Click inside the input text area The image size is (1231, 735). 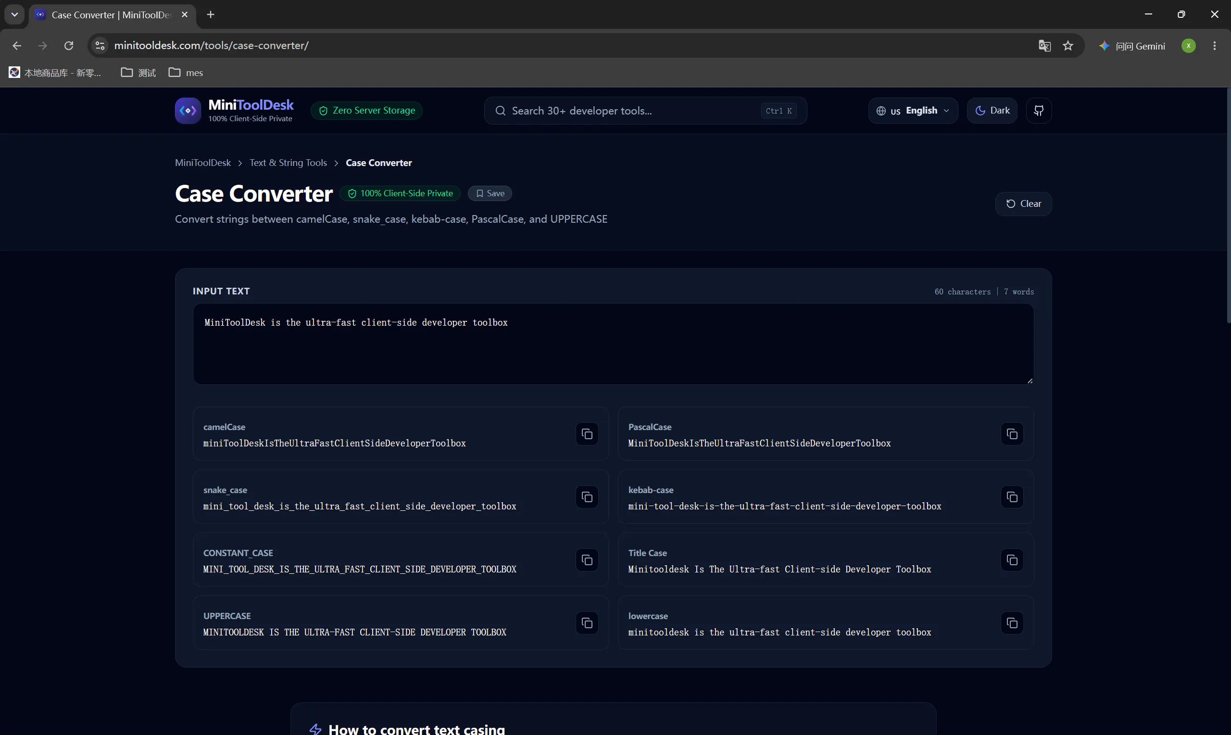(x=613, y=344)
